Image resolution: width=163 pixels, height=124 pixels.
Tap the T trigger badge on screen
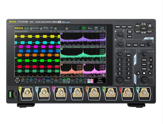click(67, 28)
